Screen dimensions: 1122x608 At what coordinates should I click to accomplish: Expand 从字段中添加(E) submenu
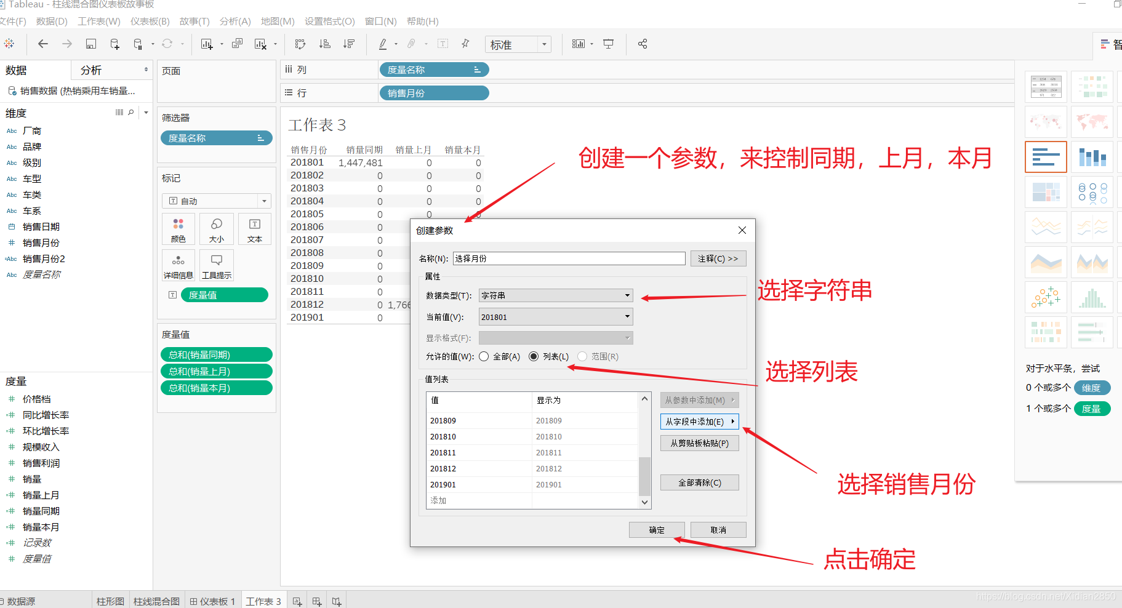click(700, 422)
